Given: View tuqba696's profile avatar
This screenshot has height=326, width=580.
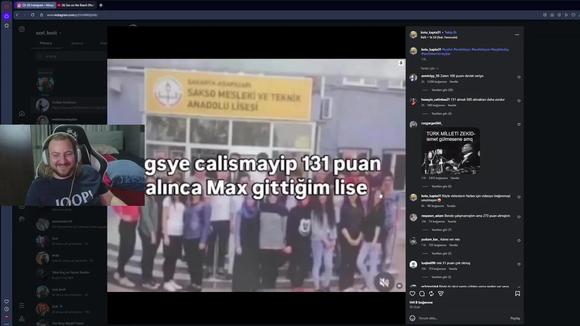Looking at the screenshot, I should 413,264.
